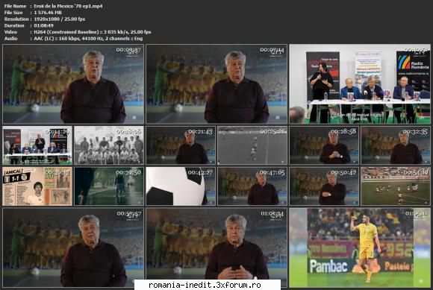Viewport: 433px width, 290px height.
Task: Select the yellow-kit player Pambac thumbnail
Action: 360,248
